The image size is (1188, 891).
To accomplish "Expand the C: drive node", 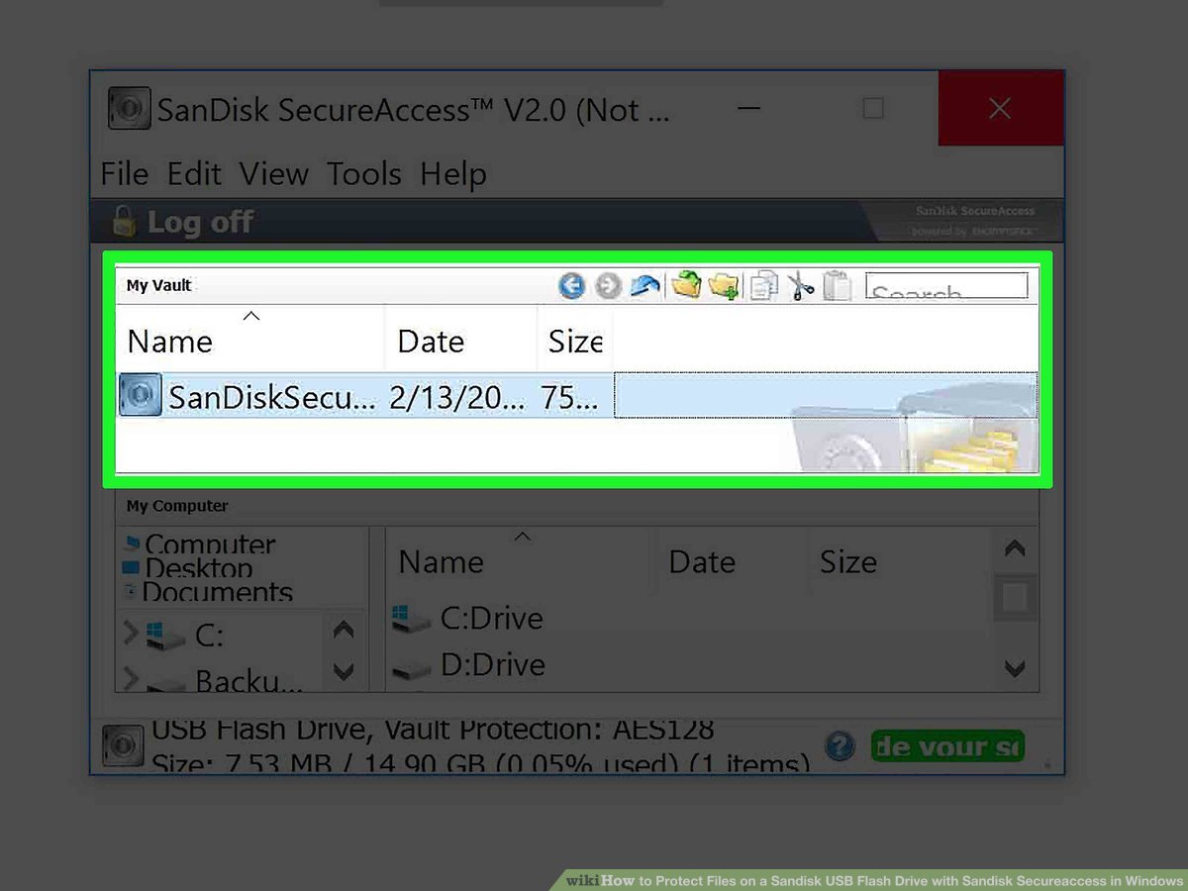I will coord(131,633).
